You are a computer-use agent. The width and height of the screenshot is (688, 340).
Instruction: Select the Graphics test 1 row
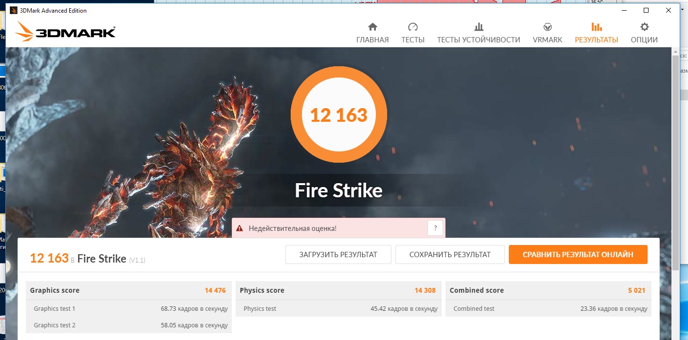pyautogui.click(x=129, y=308)
